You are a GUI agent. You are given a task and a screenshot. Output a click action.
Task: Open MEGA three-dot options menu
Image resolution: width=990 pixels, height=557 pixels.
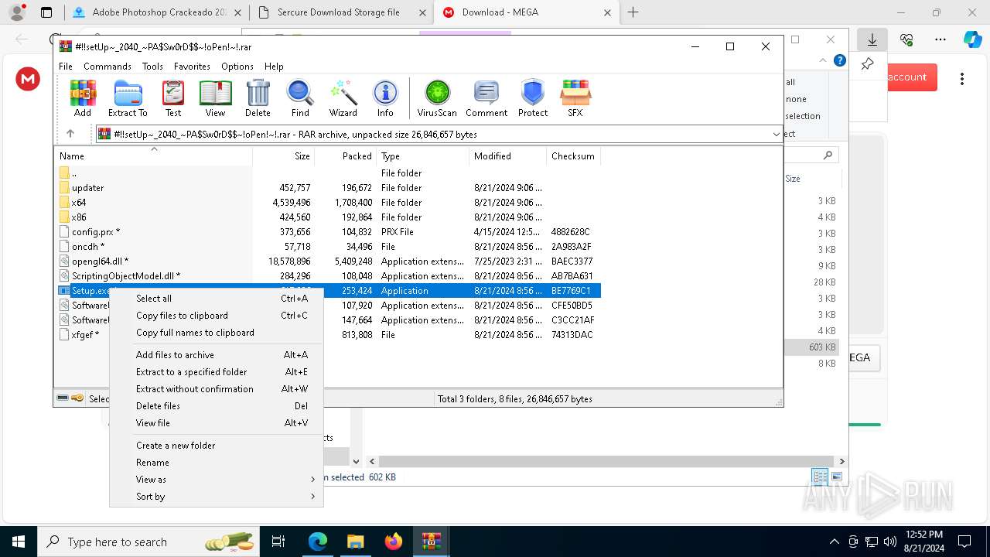[x=962, y=78]
